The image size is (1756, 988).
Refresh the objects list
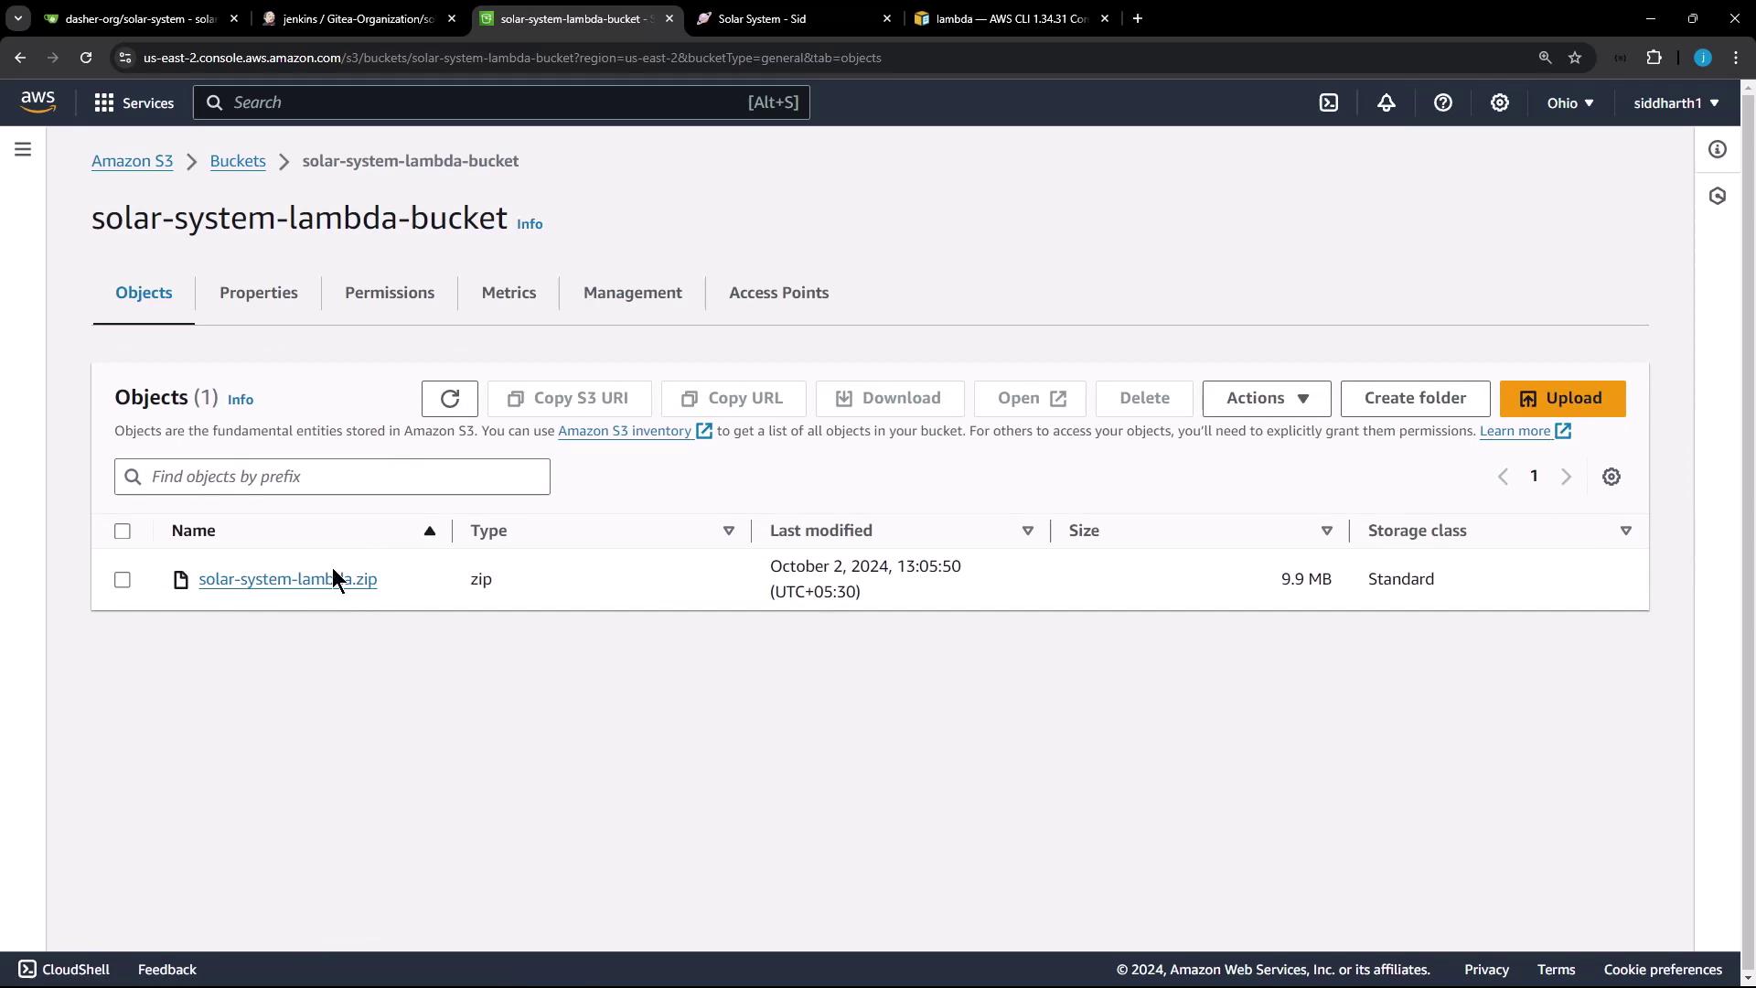coord(449,399)
